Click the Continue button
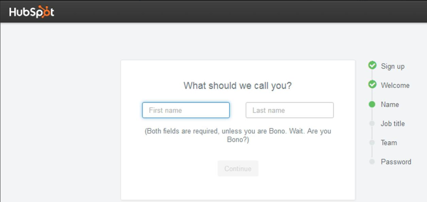The height and width of the screenshot is (202, 427). pos(238,169)
